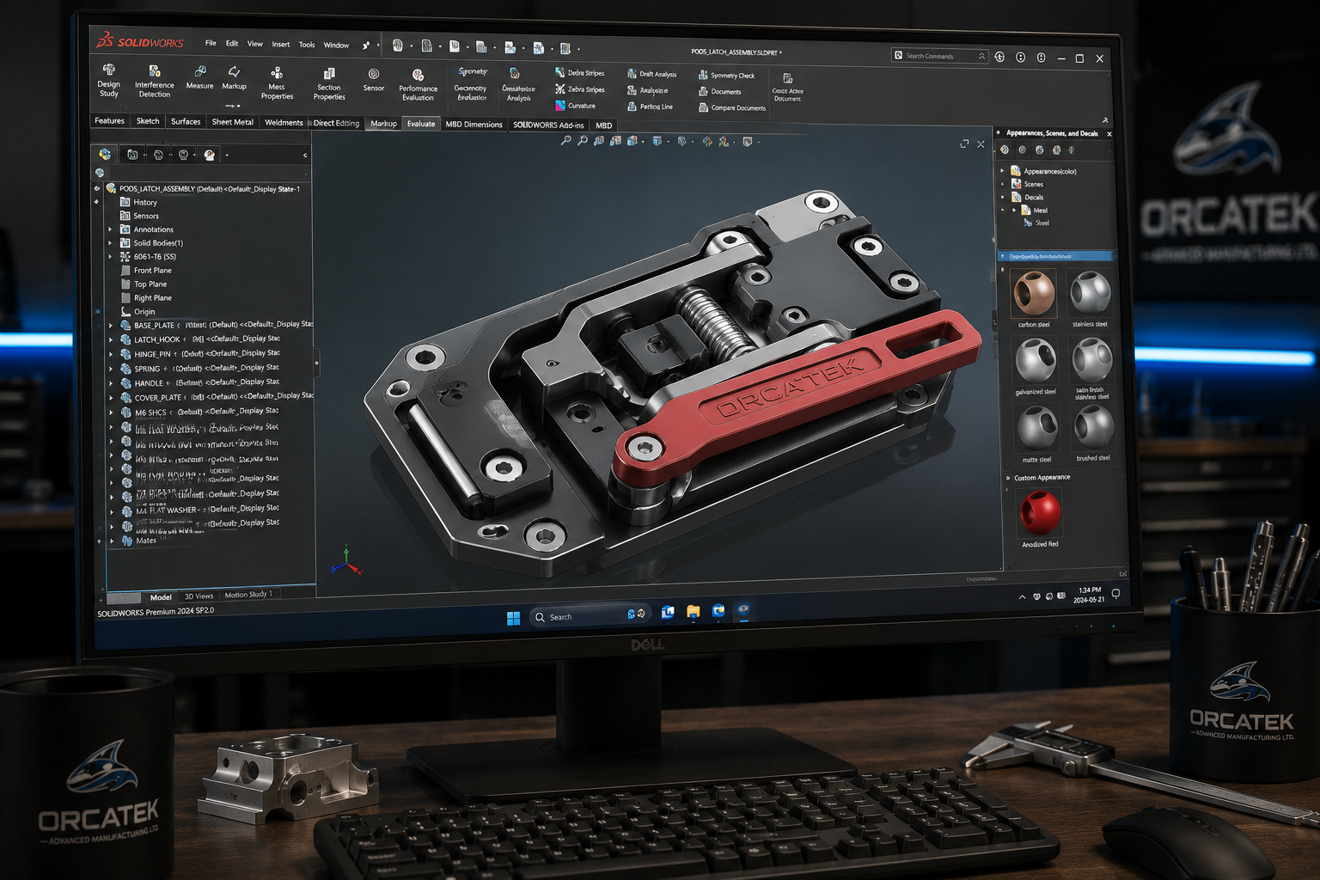Expand the Scenes folder
Screen dimensions: 1320x880
point(1002,184)
